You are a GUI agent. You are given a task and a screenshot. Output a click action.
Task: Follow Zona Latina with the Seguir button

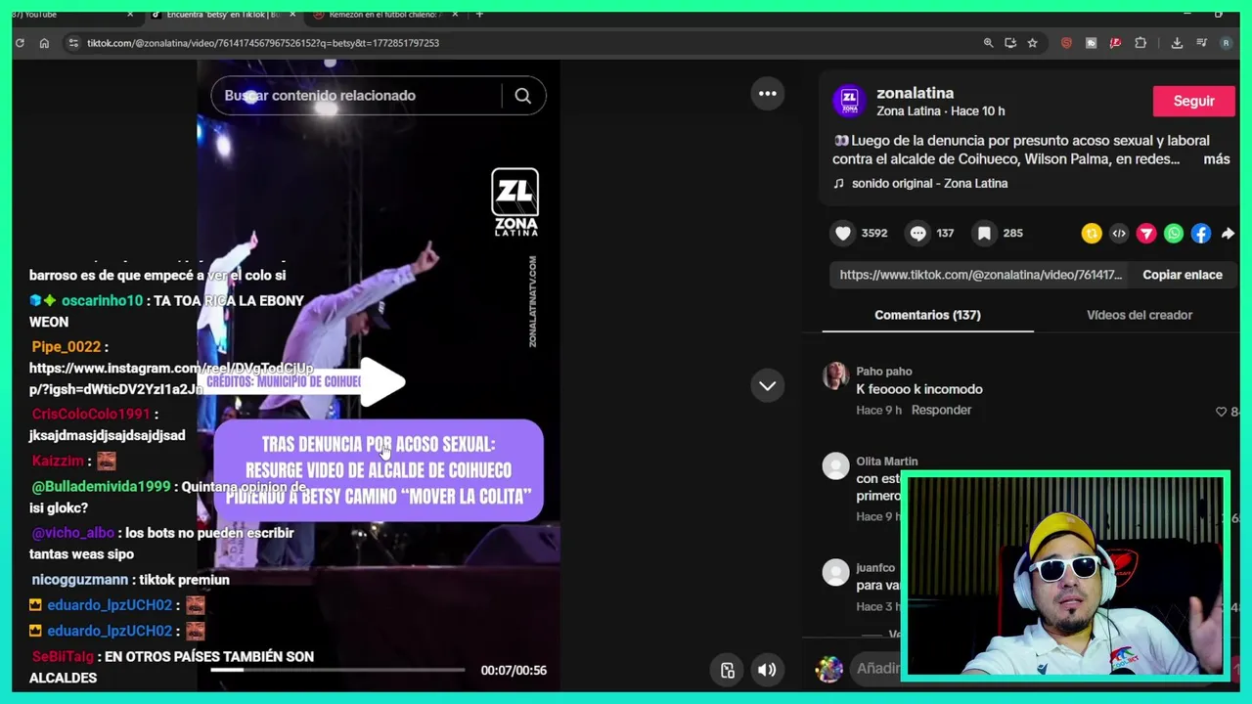click(x=1193, y=101)
